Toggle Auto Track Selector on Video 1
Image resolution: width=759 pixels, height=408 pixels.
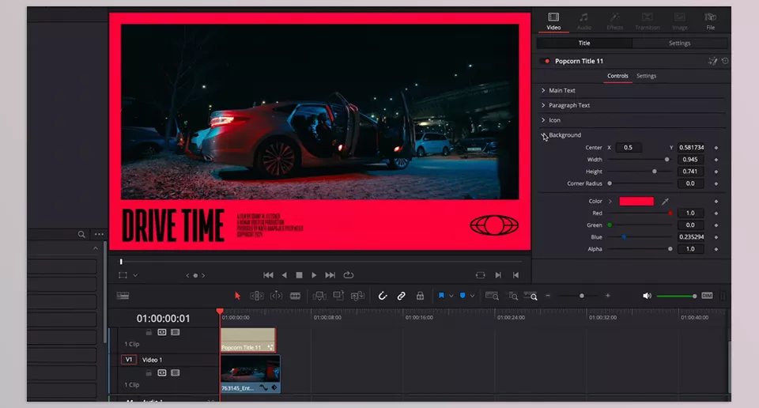tap(161, 372)
